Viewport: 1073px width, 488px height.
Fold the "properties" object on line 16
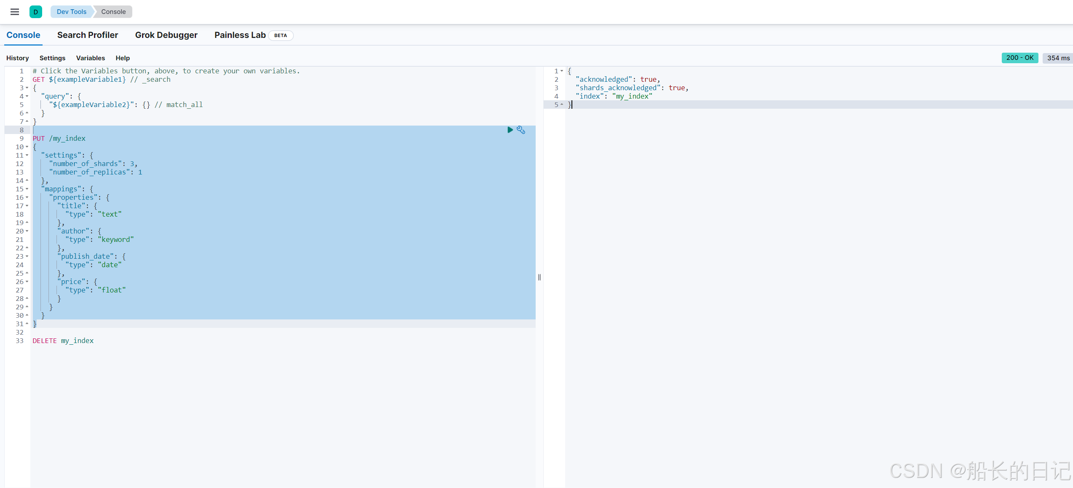point(27,197)
